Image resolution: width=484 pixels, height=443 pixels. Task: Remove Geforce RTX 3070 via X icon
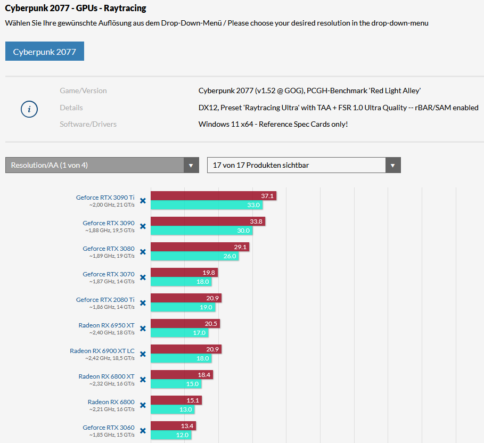(143, 277)
